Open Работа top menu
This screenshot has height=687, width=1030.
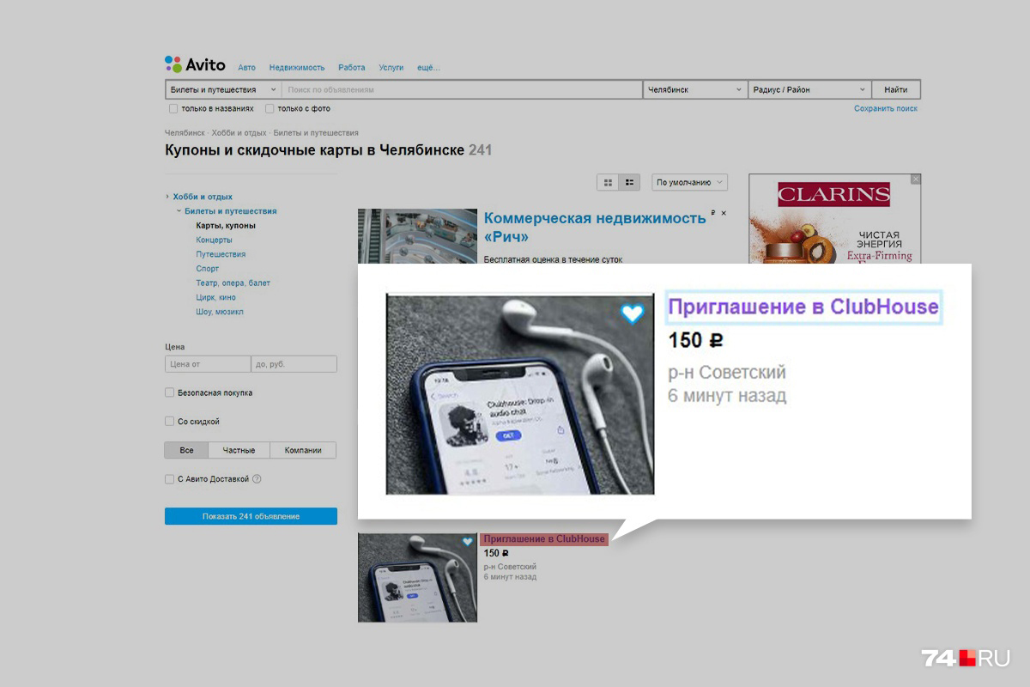[x=352, y=68]
